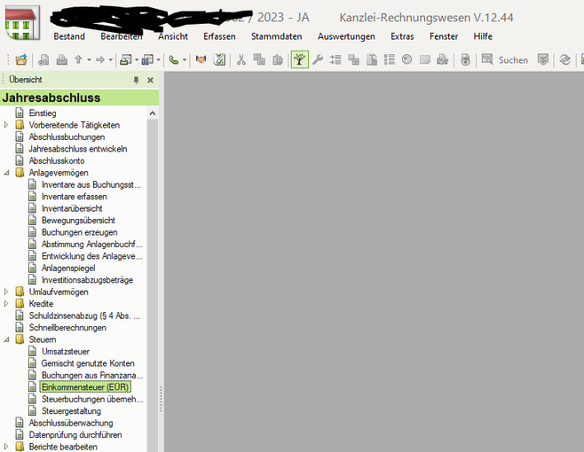This screenshot has width=584, height=452.
Task: Open dropdown arrow next to phone icon
Action: click(185, 60)
